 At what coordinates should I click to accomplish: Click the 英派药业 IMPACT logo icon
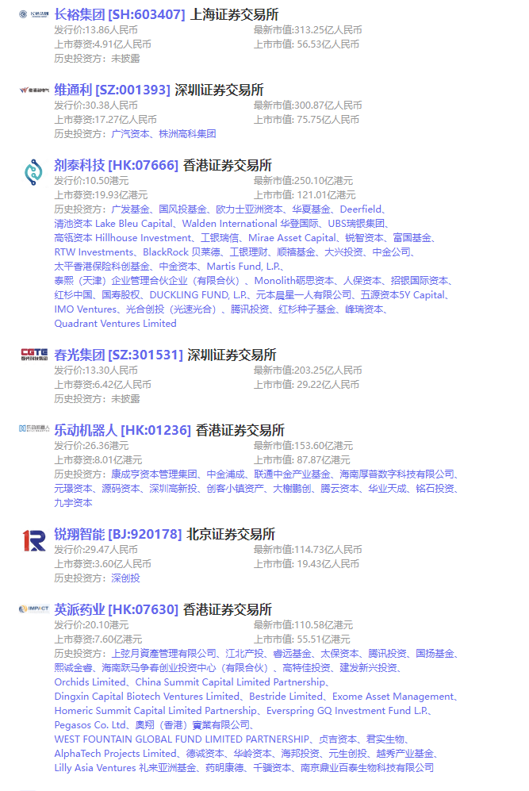[x=34, y=609]
